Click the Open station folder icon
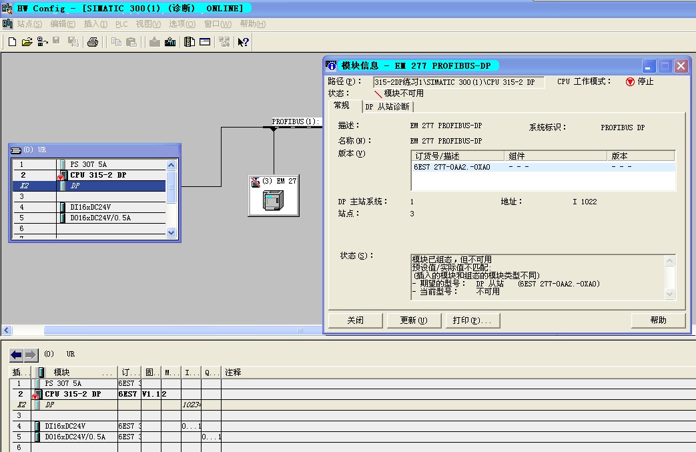The width and height of the screenshot is (696, 452). pyautogui.click(x=27, y=42)
